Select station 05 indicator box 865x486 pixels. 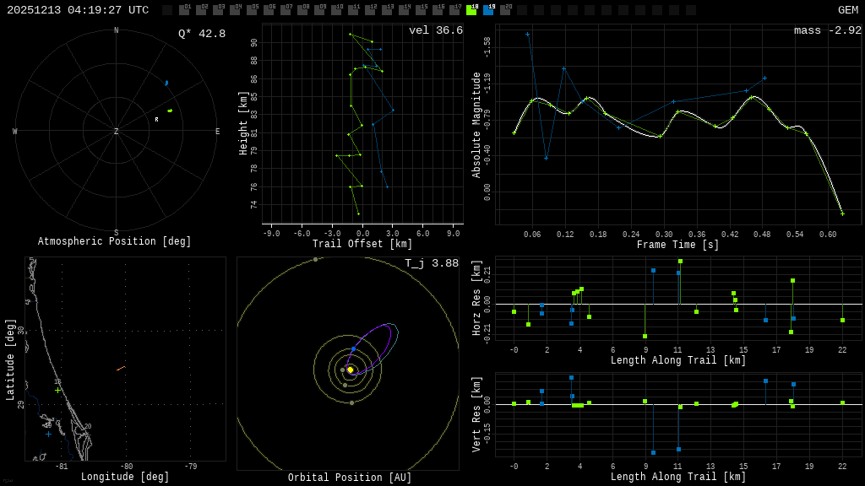tap(252, 10)
